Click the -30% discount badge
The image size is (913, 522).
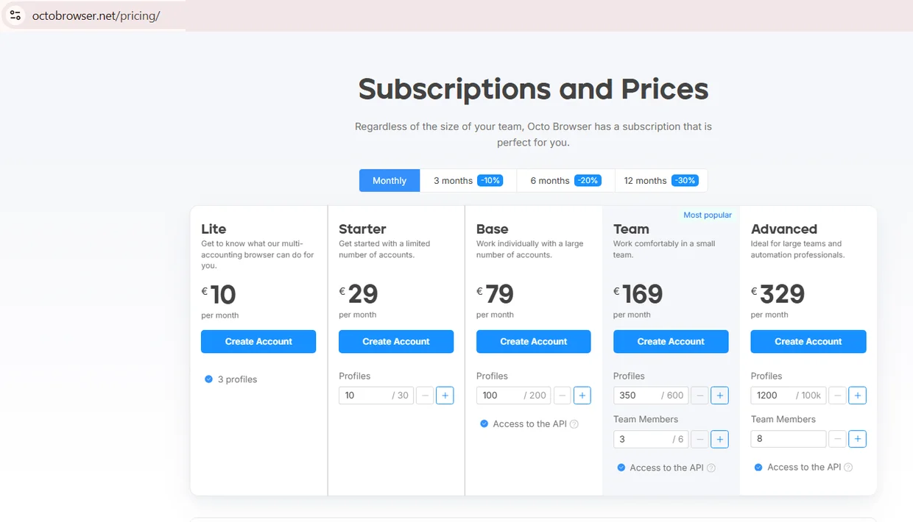point(685,180)
